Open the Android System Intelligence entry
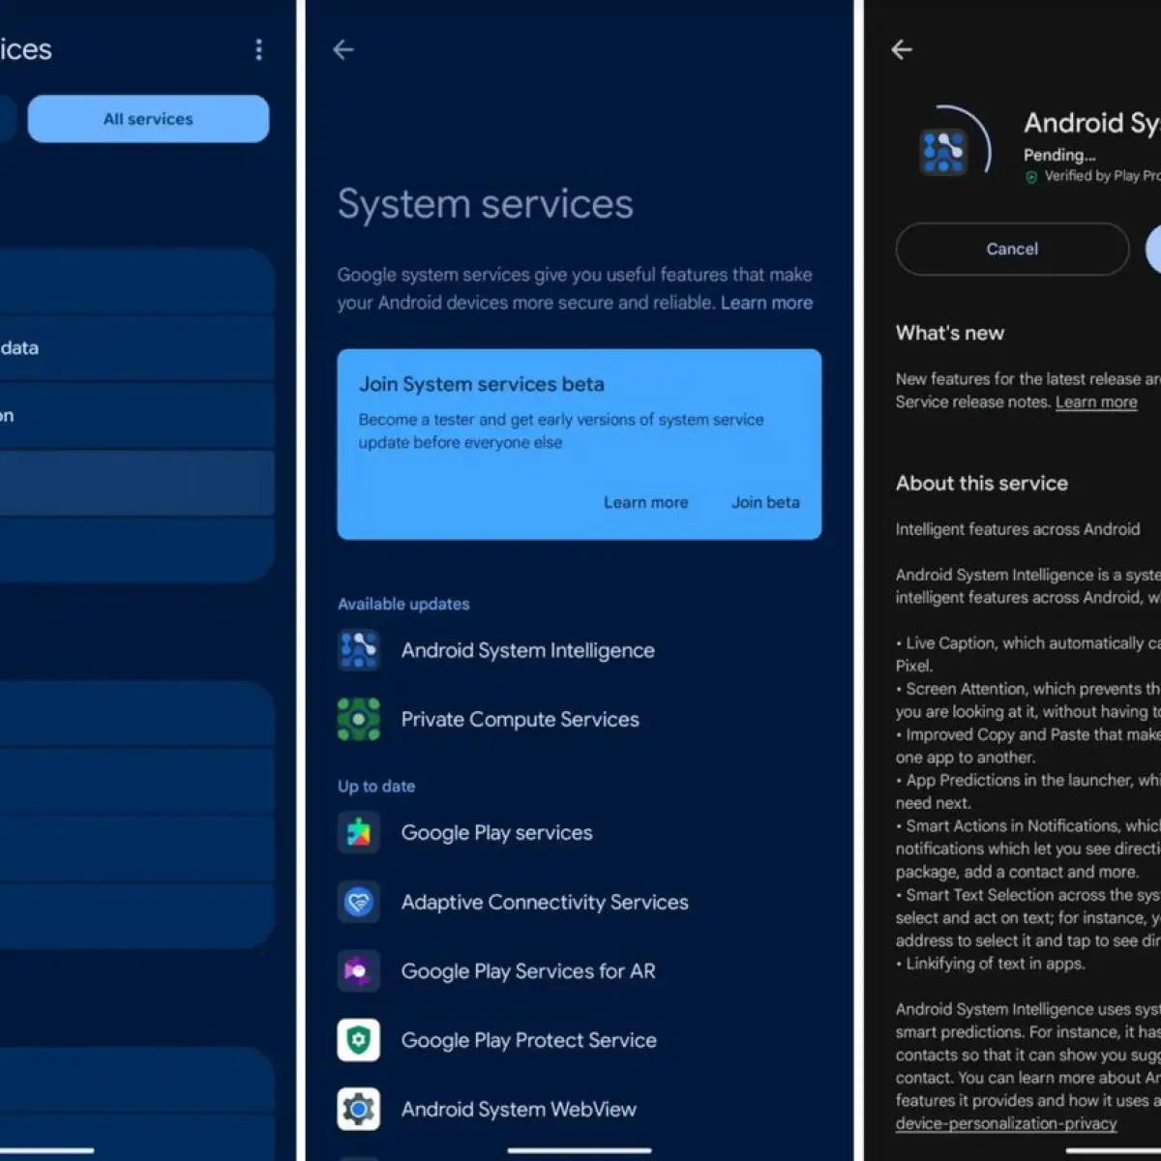Image resolution: width=1161 pixels, height=1161 pixels. coord(527,650)
